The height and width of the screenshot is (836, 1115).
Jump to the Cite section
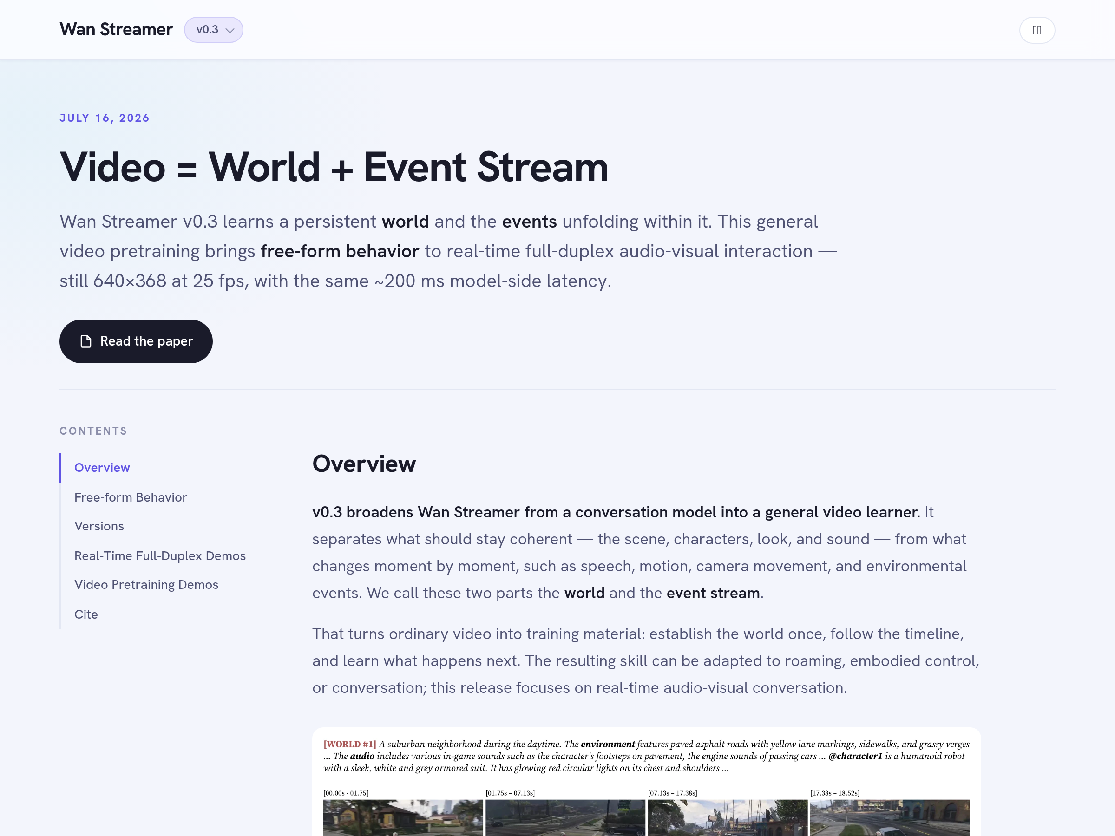click(86, 614)
